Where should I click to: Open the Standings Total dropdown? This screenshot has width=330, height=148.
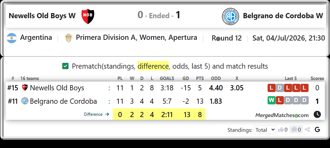point(265,130)
